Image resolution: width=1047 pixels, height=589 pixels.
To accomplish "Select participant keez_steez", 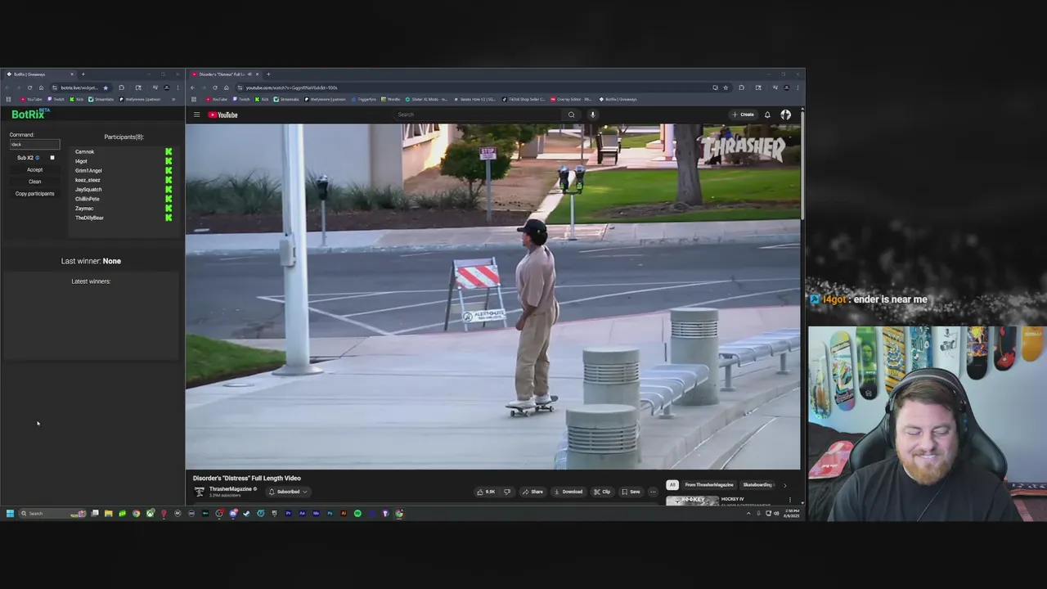I will pos(88,180).
